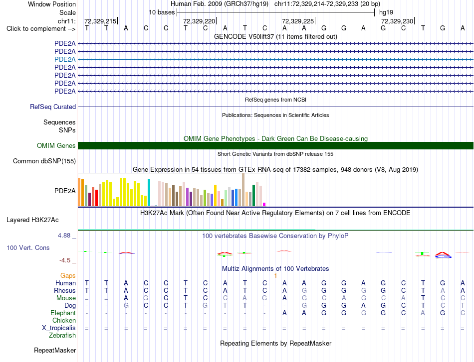Click the magenta bar at end of GTEx chart
The width and height of the screenshot is (474, 362).
click(x=264, y=205)
